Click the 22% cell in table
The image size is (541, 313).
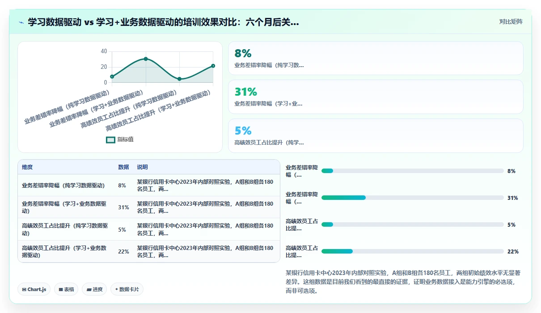(123, 251)
